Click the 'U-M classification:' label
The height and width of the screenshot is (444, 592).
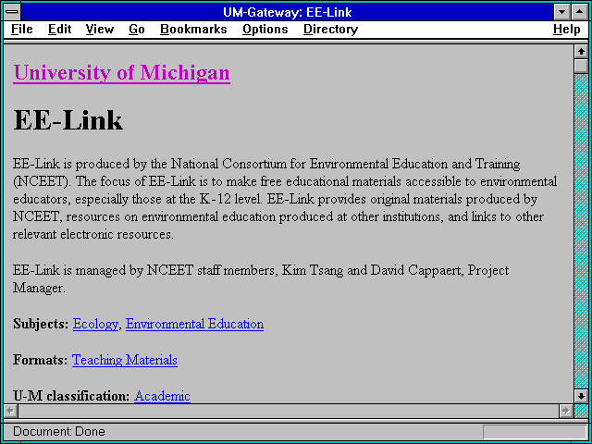(x=71, y=396)
